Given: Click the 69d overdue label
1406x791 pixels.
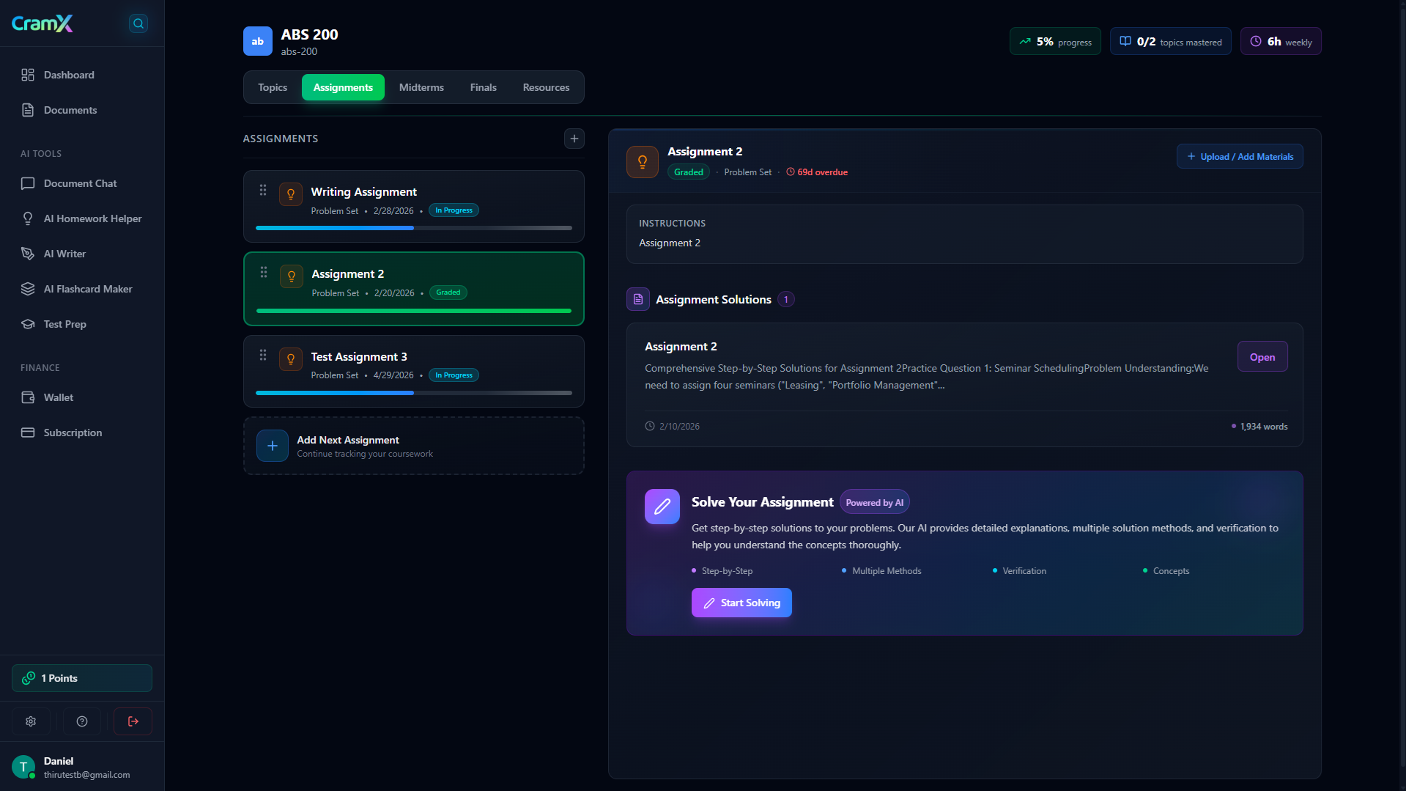Looking at the screenshot, I should point(817,172).
